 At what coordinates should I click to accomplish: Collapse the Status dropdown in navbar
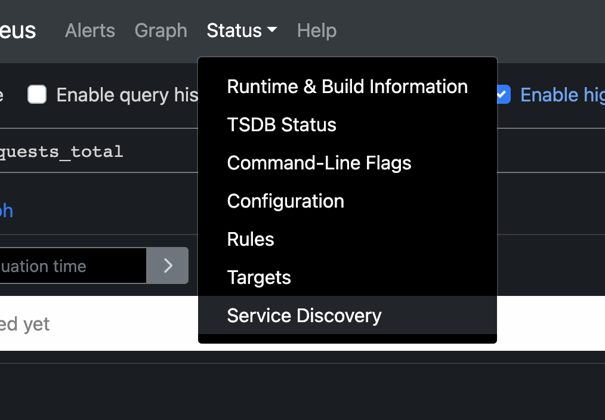tap(241, 30)
